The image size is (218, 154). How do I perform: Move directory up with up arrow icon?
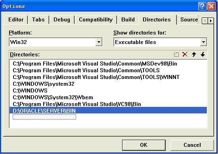[194, 54]
